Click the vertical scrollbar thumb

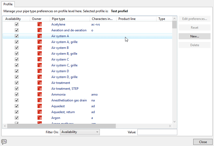174,25
